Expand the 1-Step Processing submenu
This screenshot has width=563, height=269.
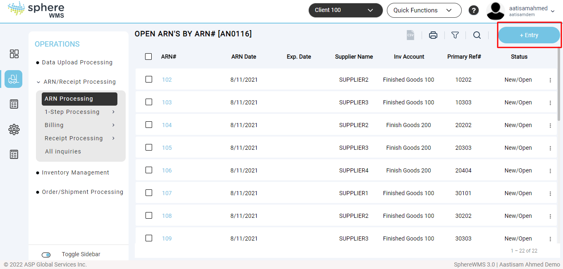click(79, 112)
